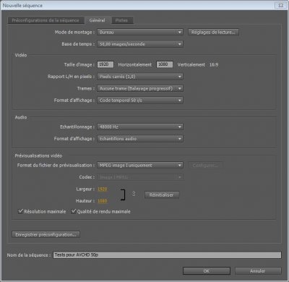Switch to the Pistes tab
The image size is (289, 282).
click(x=121, y=20)
